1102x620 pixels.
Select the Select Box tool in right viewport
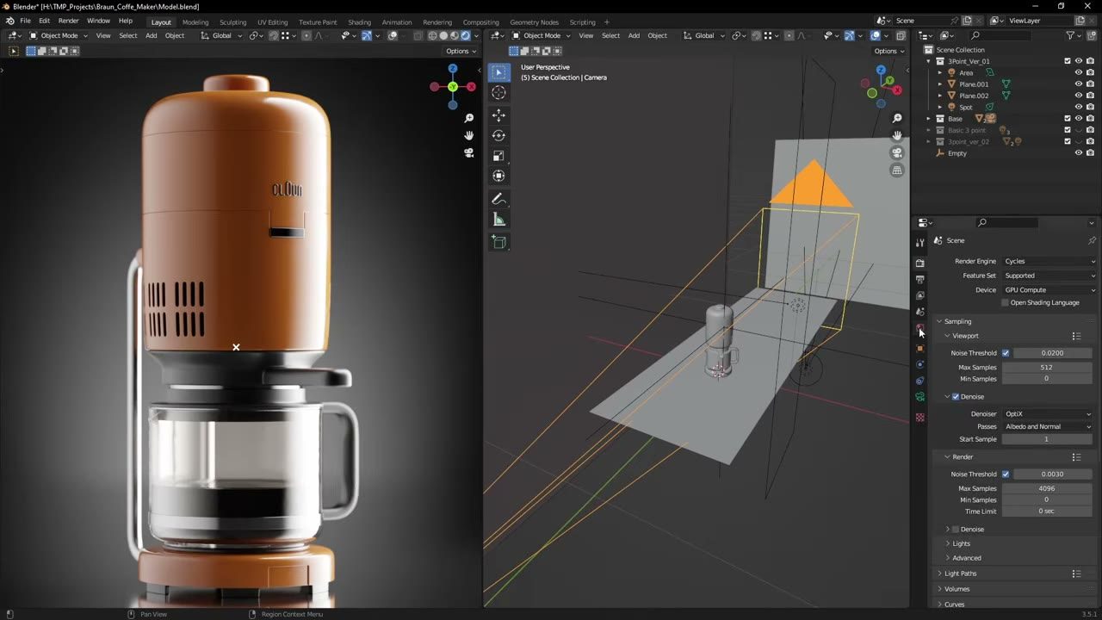tap(498, 72)
